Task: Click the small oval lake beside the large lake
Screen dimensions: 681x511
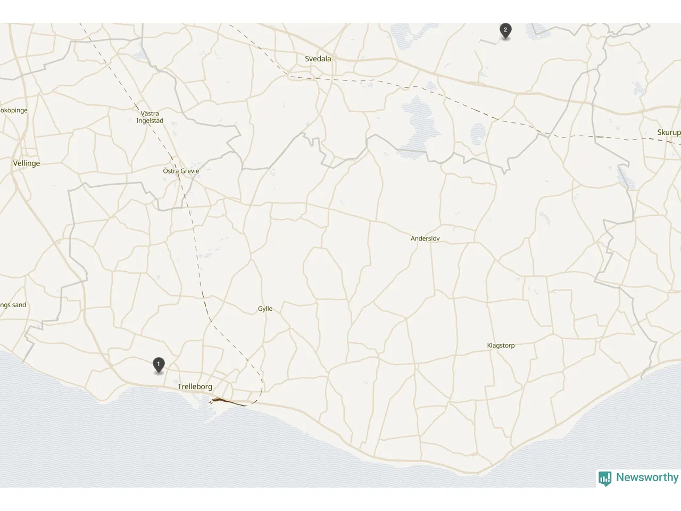Action: 479,134
